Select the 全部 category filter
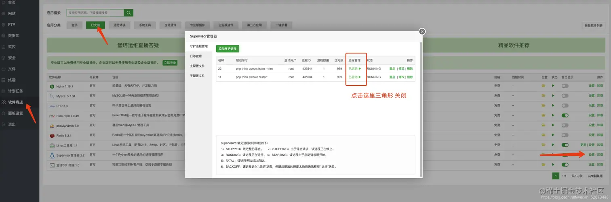 74,25
